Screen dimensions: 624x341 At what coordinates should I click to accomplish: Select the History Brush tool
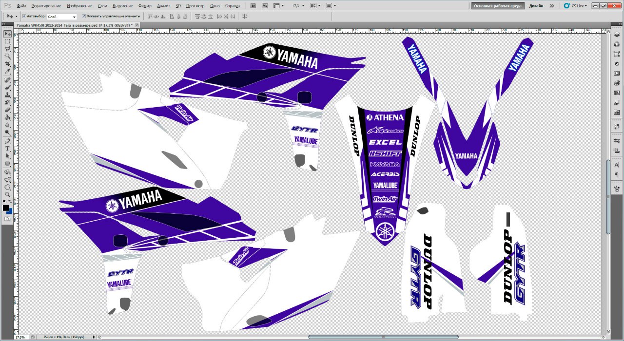point(8,102)
